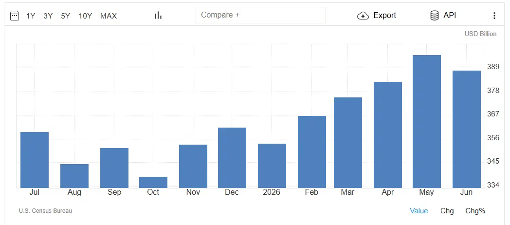
Task: Click the Oct bar in chart
Action: tap(153, 182)
